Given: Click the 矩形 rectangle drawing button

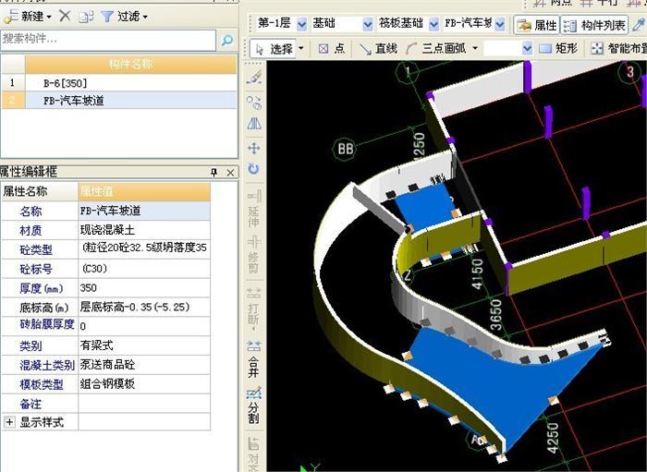Looking at the screenshot, I should [x=558, y=48].
